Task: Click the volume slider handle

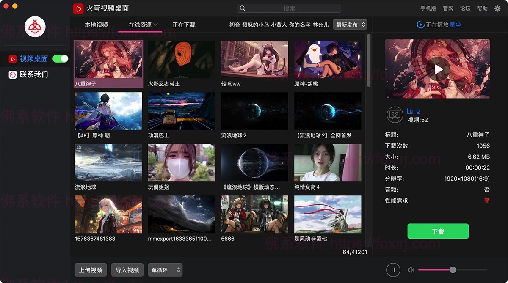Action: point(453,270)
